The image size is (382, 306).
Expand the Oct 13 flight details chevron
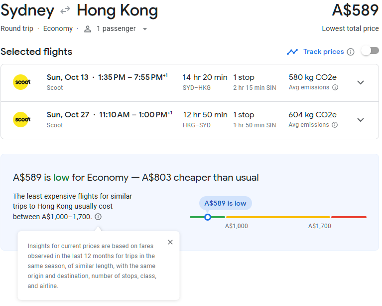361,82
